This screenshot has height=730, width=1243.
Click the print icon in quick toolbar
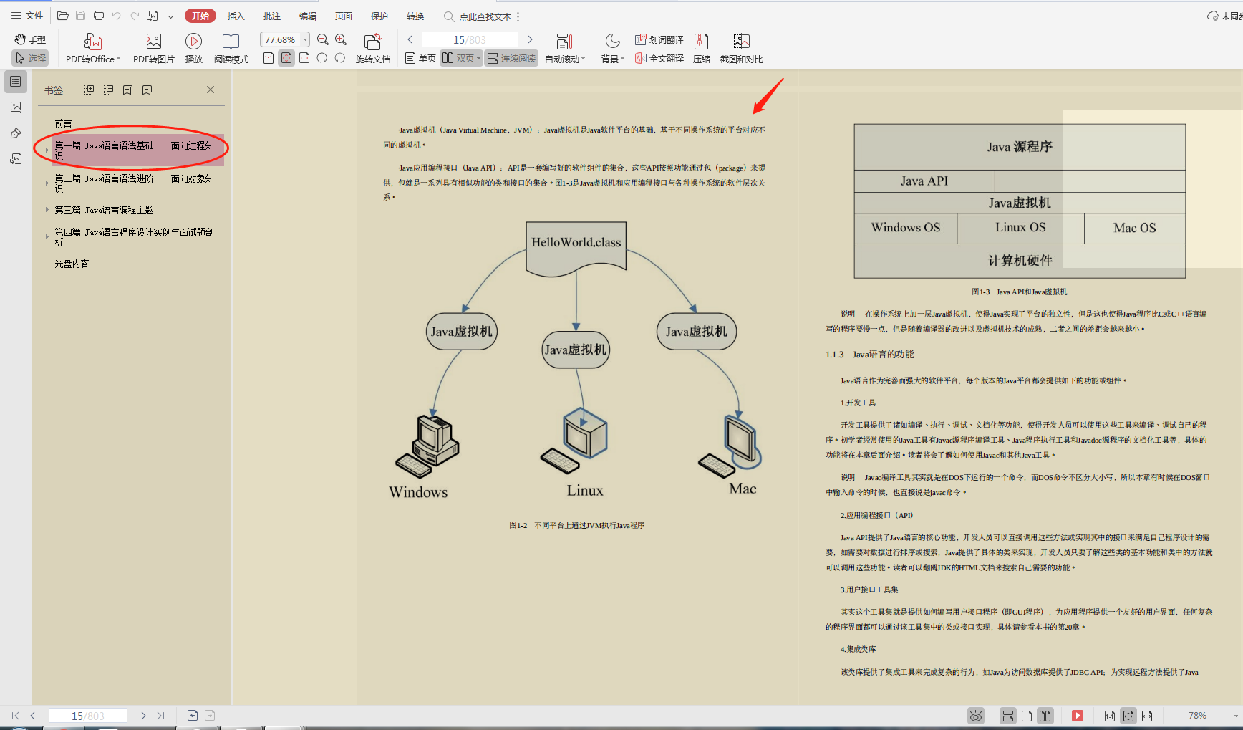(98, 16)
